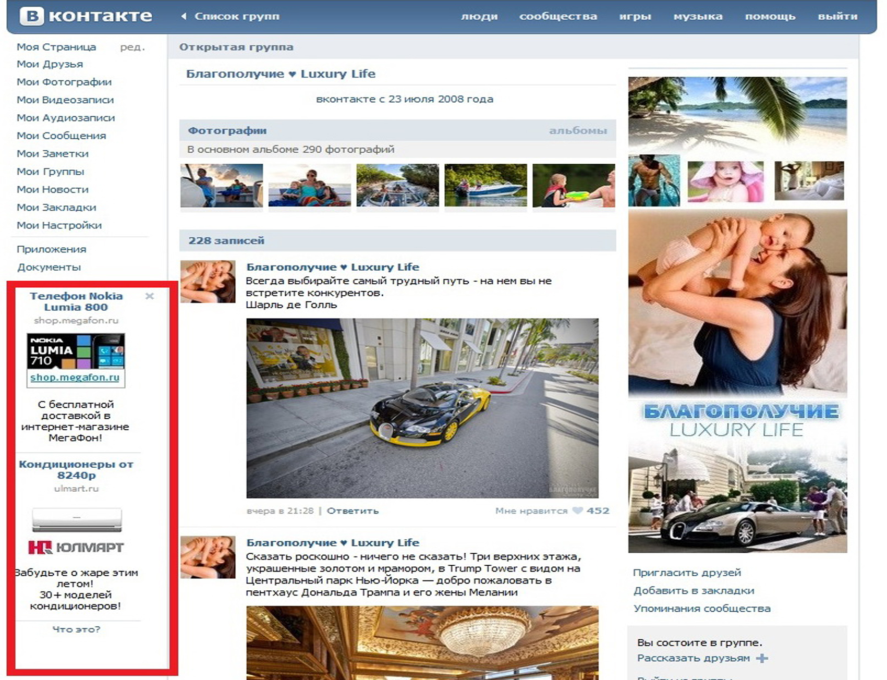This screenshot has width=887, height=680.
Task: Open the speedboat photo thumbnail
Action: [x=485, y=186]
